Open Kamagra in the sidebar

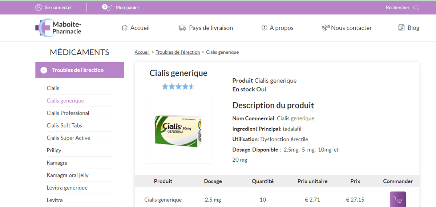[x=57, y=163]
